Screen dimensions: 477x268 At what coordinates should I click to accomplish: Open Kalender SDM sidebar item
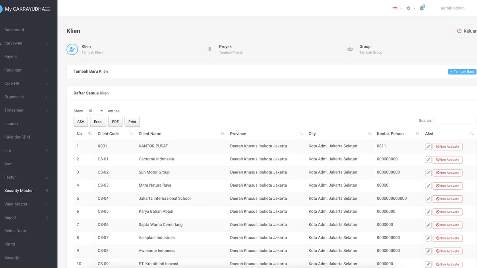(x=17, y=137)
